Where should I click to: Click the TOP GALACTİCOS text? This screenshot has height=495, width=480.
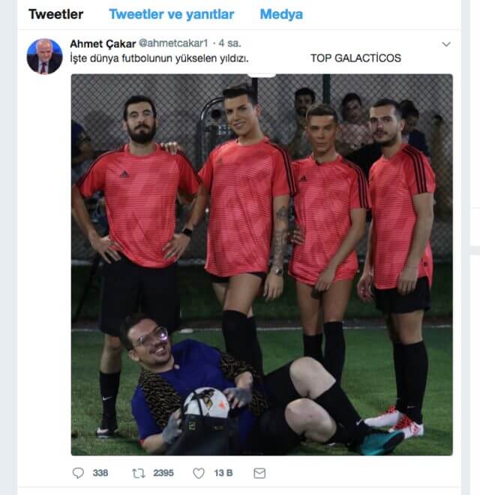(x=355, y=58)
